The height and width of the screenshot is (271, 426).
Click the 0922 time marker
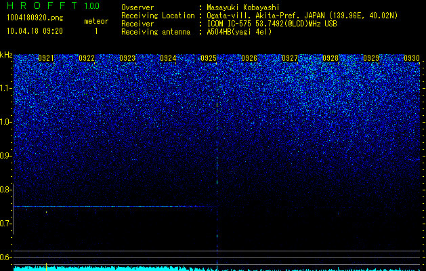coord(87,58)
